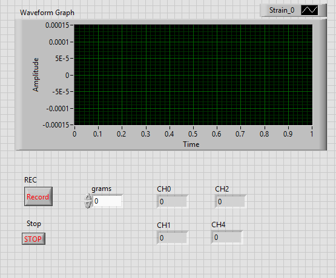Click the Amplitude axis label
This screenshot has height=278, width=336.
(x=36, y=74)
